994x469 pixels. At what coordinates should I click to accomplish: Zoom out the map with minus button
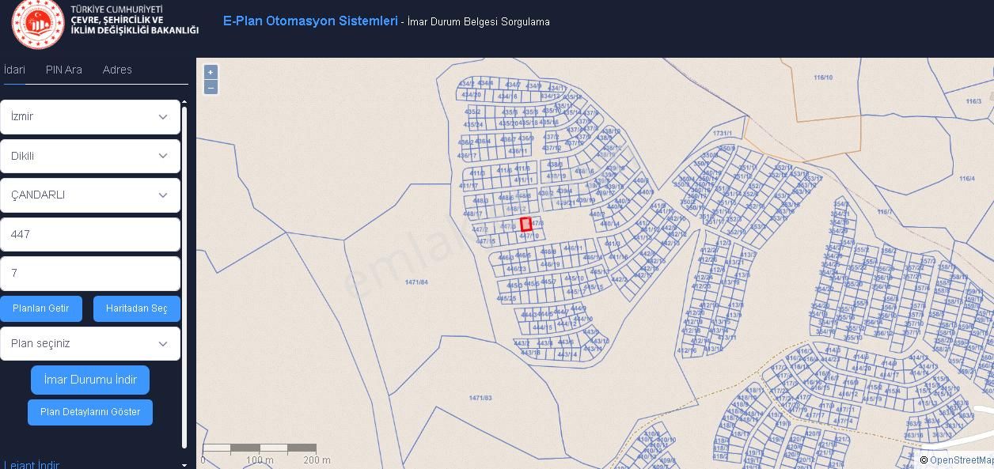tap(211, 87)
